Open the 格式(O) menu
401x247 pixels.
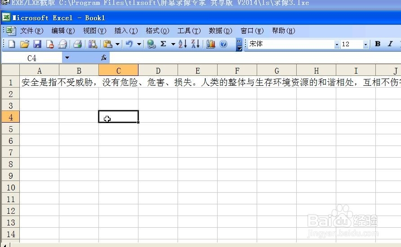click(x=157, y=31)
